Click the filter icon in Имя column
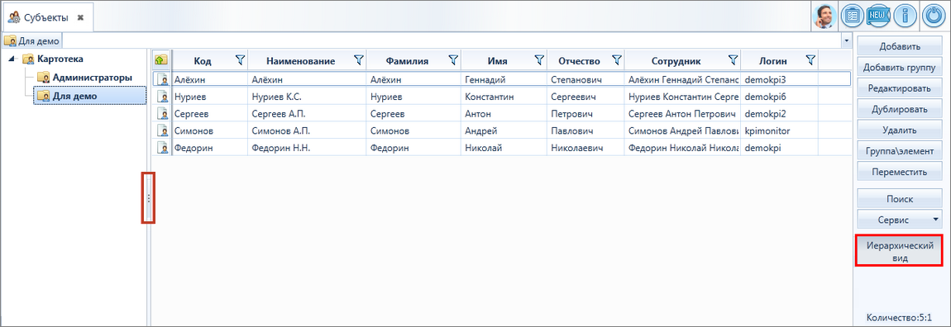This screenshot has width=951, height=327. [538, 60]
